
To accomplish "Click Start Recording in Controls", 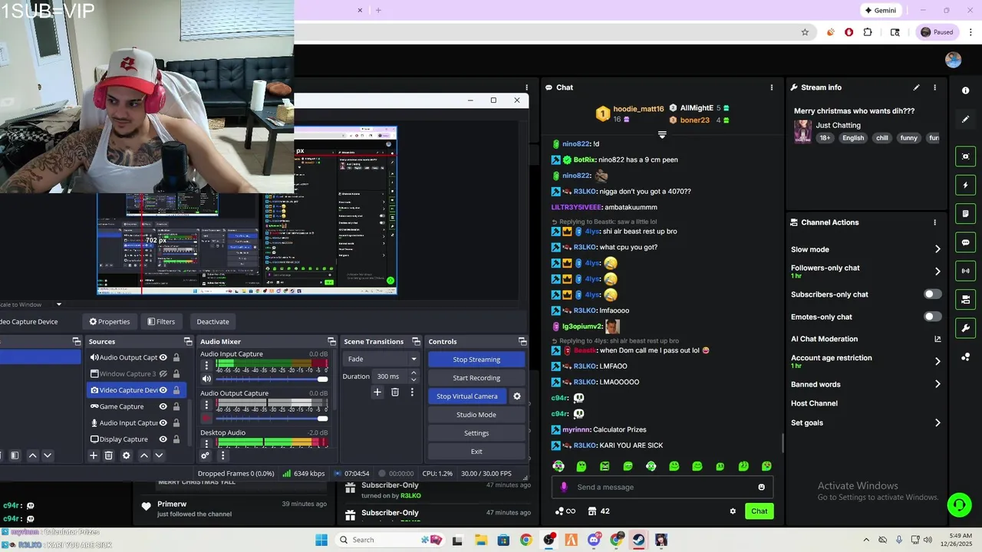I will point(476,378).
